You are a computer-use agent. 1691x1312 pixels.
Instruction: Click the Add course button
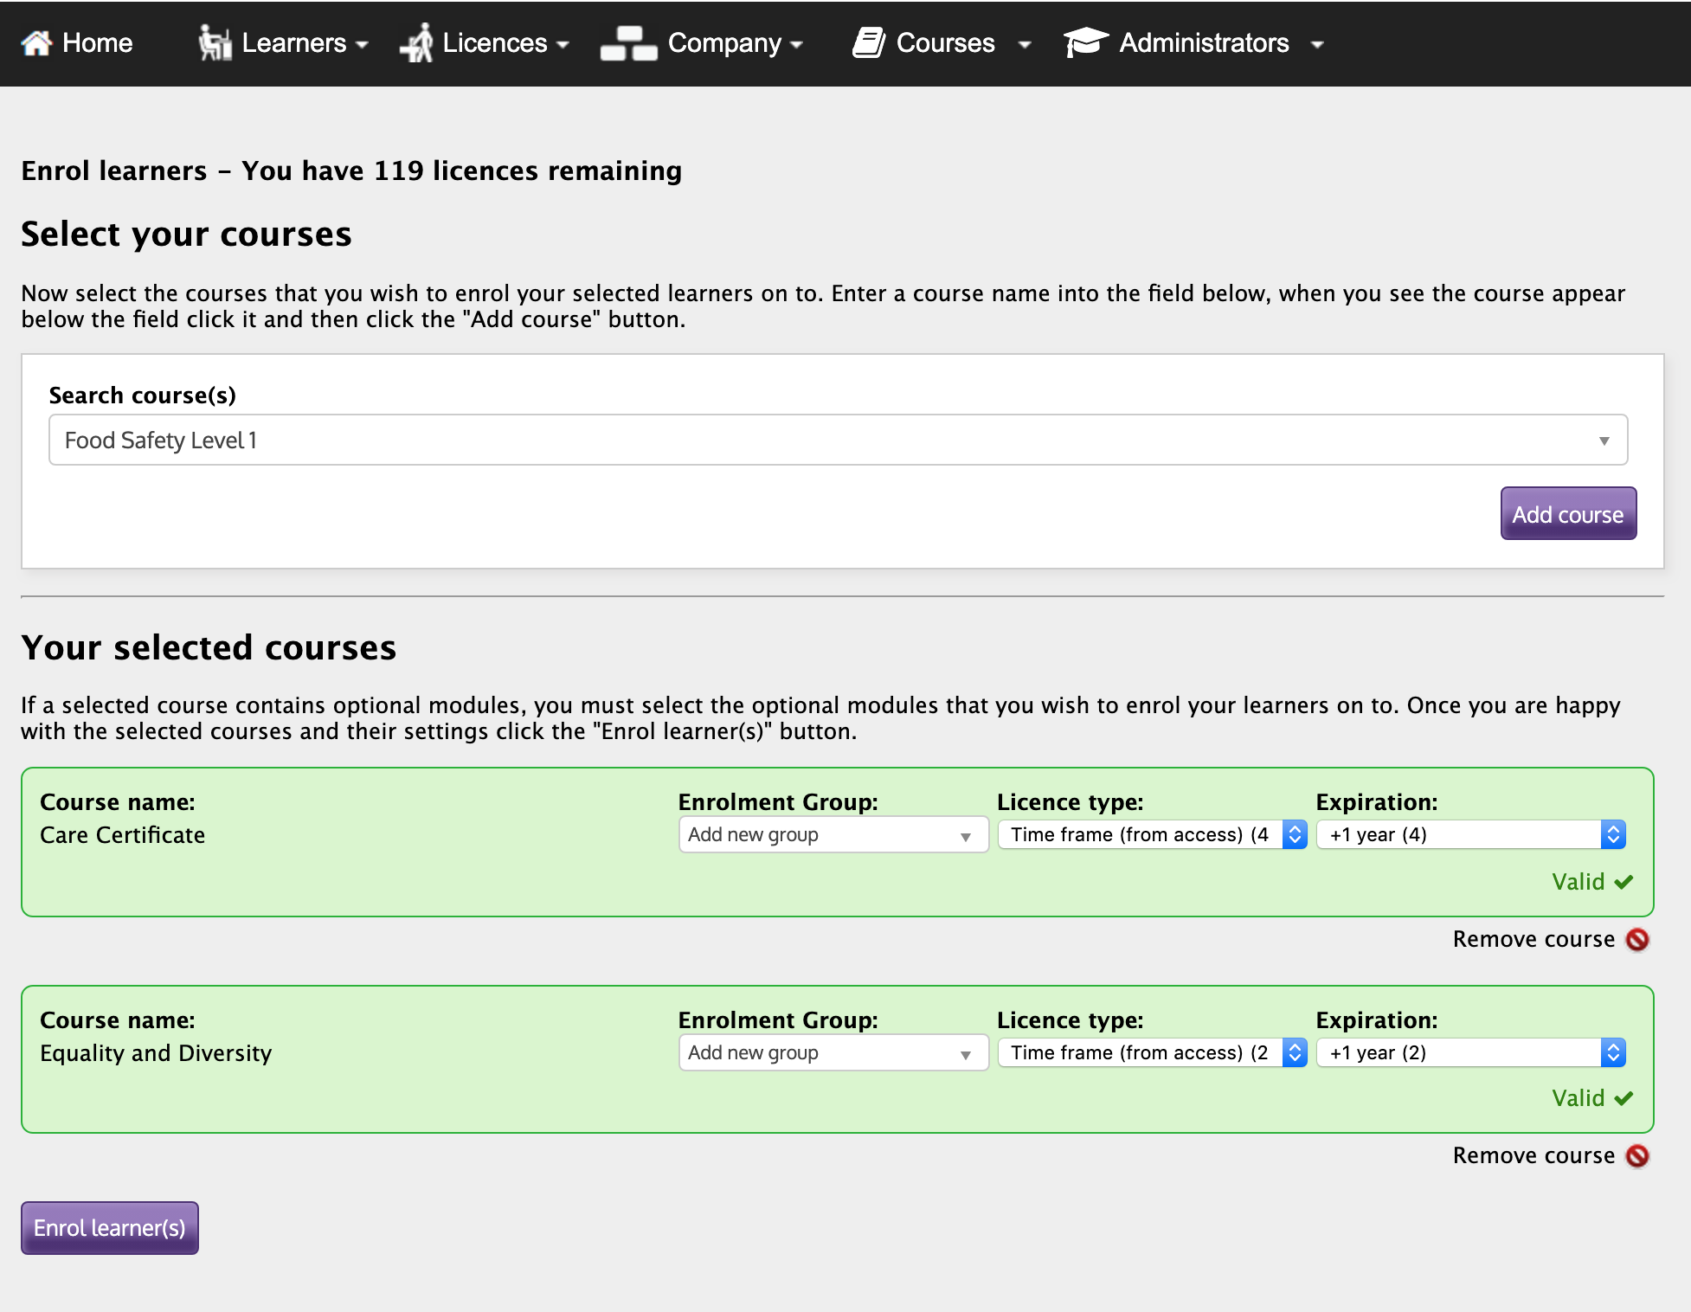pyautogui.click(x=1568, y=513)
